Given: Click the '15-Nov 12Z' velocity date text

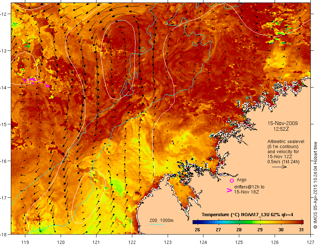Looking at the screenshot, I should [x=280, y=157].
